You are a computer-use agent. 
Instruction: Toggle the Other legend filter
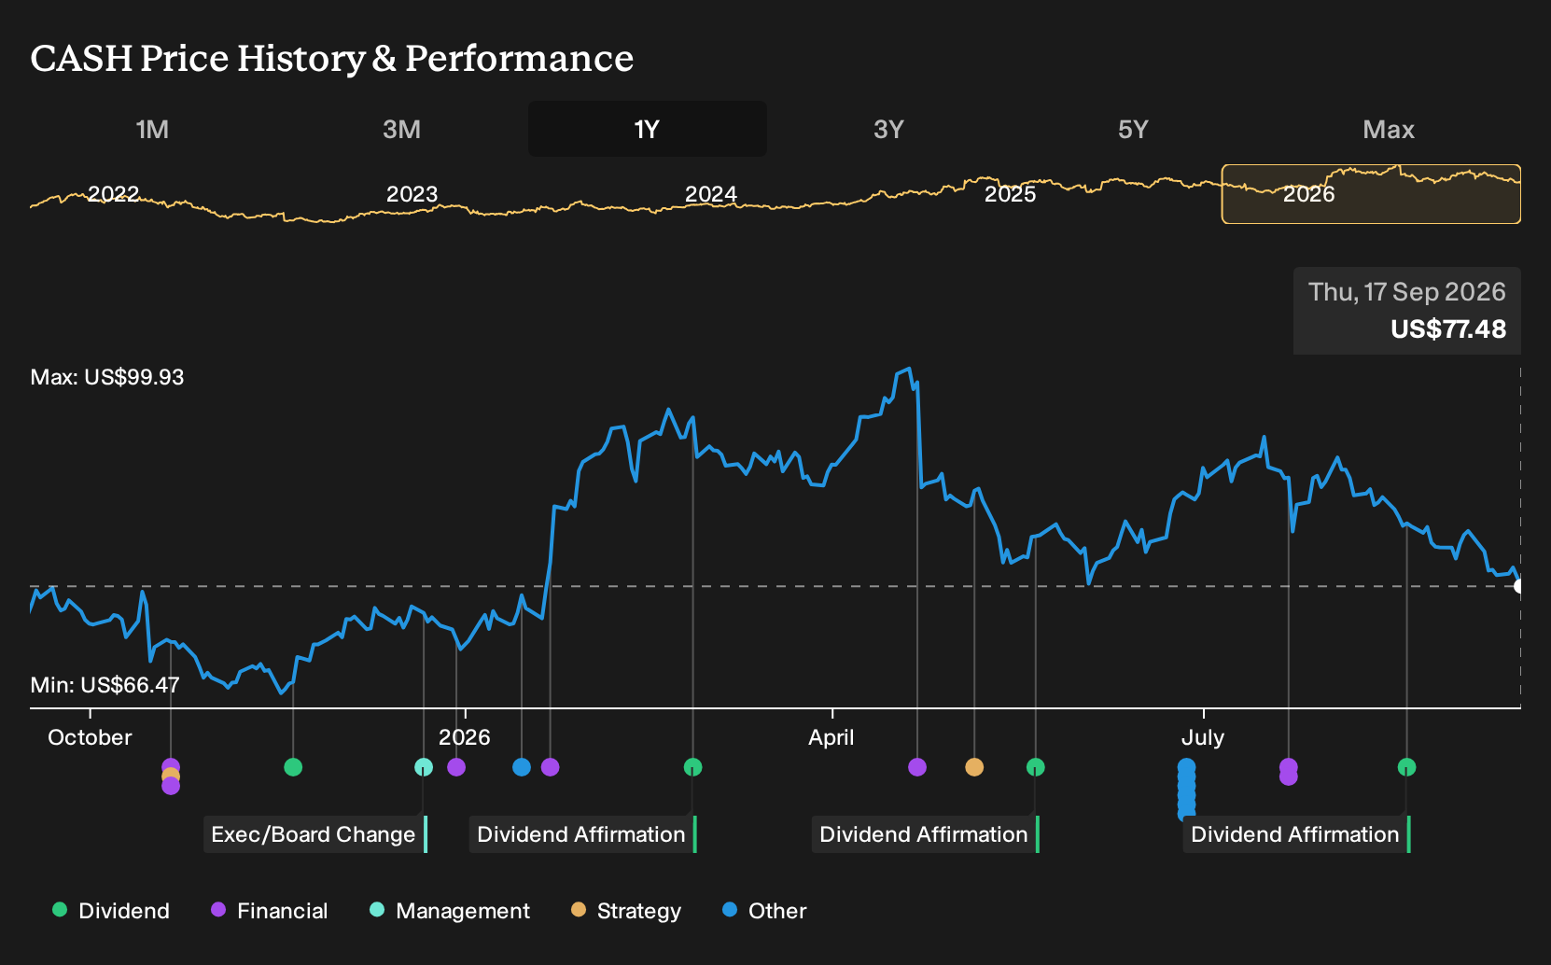pos(764,911)
